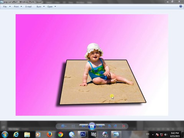
Task: Expand the File menu dropdown arrow
Action: point(10,7)
